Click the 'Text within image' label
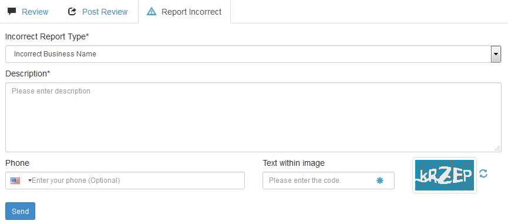 click(294, 163)
